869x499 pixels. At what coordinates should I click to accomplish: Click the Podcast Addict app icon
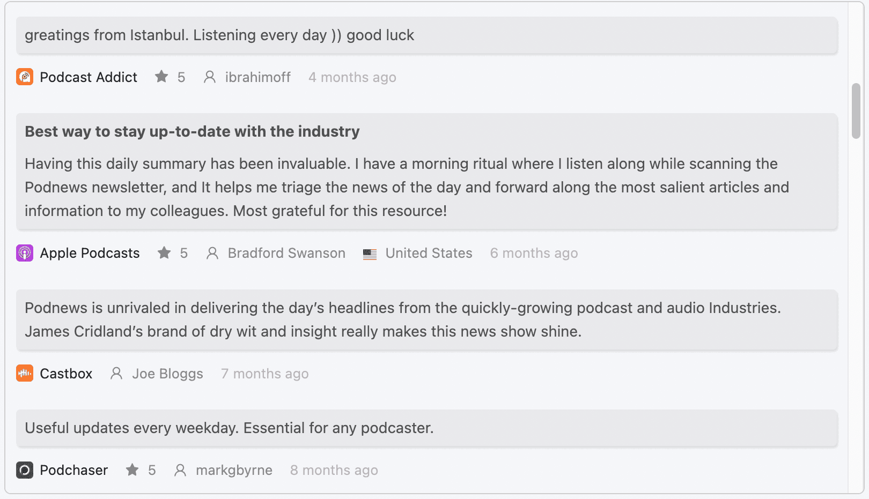[24, 77]
